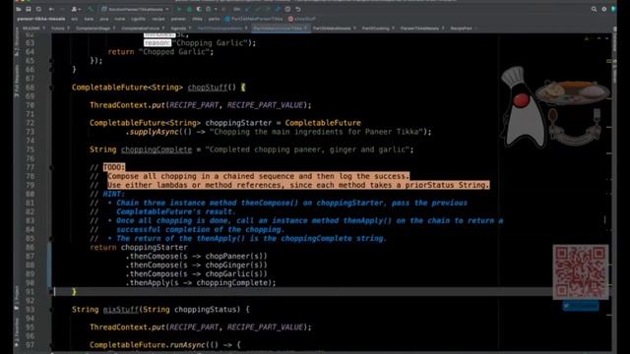Open the profiler dropdown arrow beside the run icons
Image resolution: width=630 pixels, height=354 pixels.
point(216,9)
